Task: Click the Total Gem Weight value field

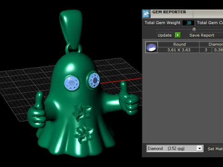Action: coord(188,23)
